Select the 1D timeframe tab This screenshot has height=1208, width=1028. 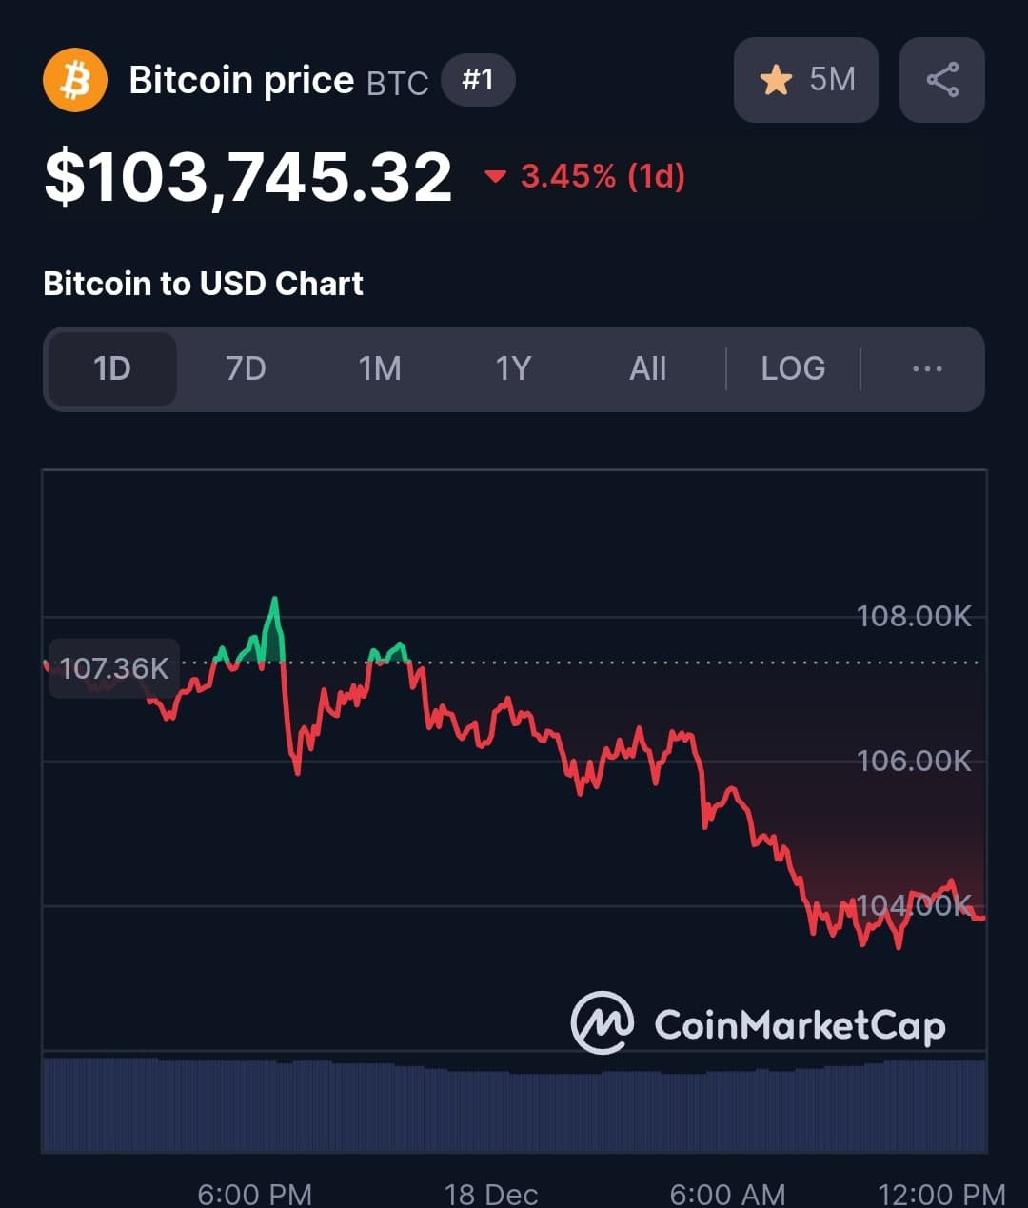pyautogui.click(x=111, y=369)
